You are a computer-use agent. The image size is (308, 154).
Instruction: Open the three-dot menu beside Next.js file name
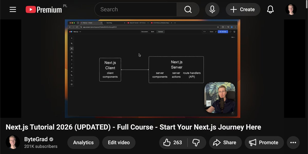pyautogui.click(x=80, y=32)
